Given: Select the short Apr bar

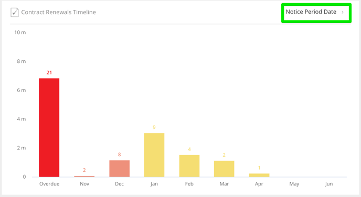Looking at the screenshot, I should coord(259,175).
